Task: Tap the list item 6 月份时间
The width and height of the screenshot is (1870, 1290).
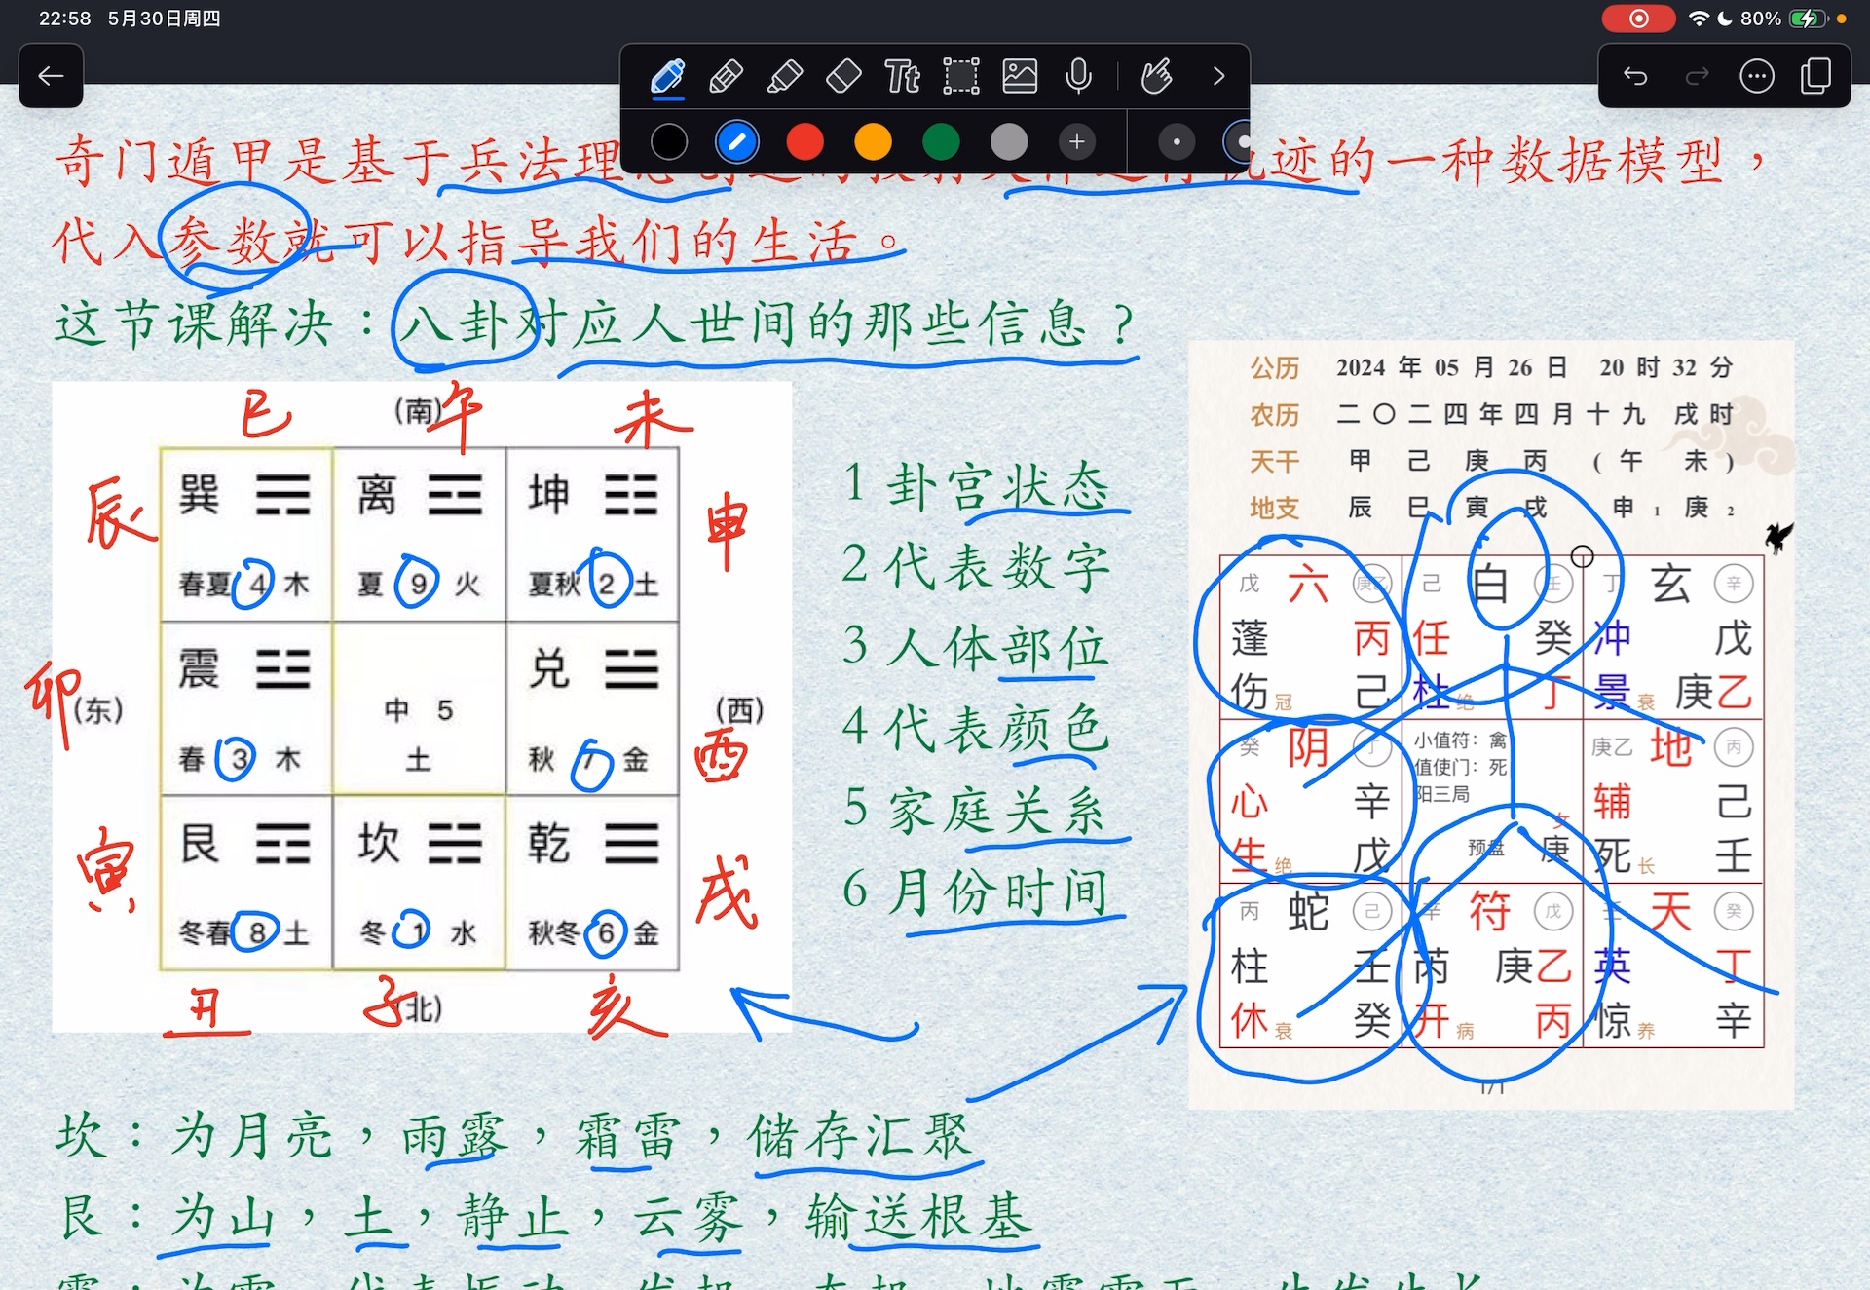Action: point(977,891)
